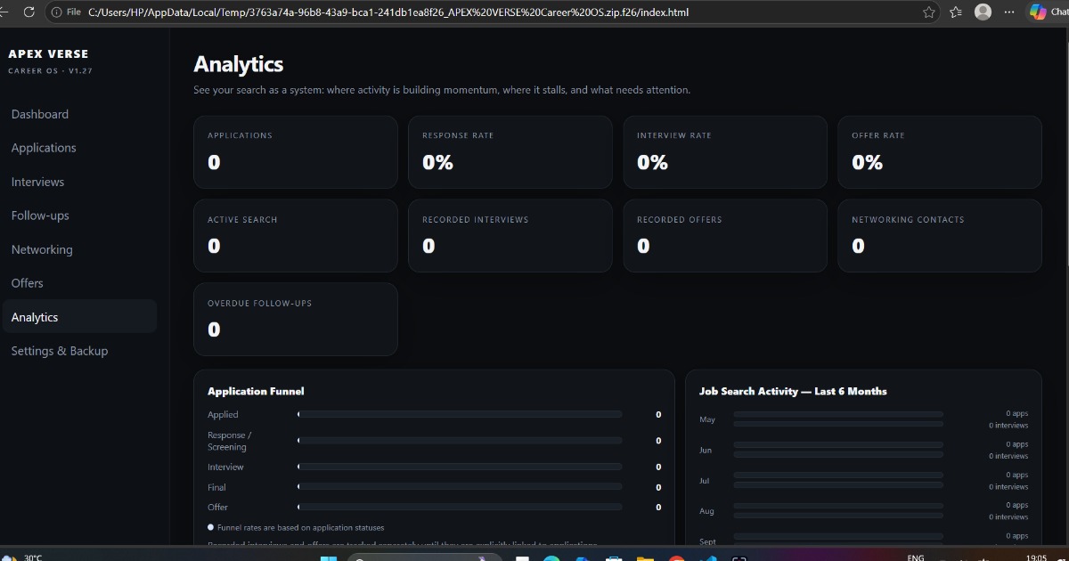The image size is (1069, 561).
Task: Go back using the browser back arrow
Action: pos(4,12)
